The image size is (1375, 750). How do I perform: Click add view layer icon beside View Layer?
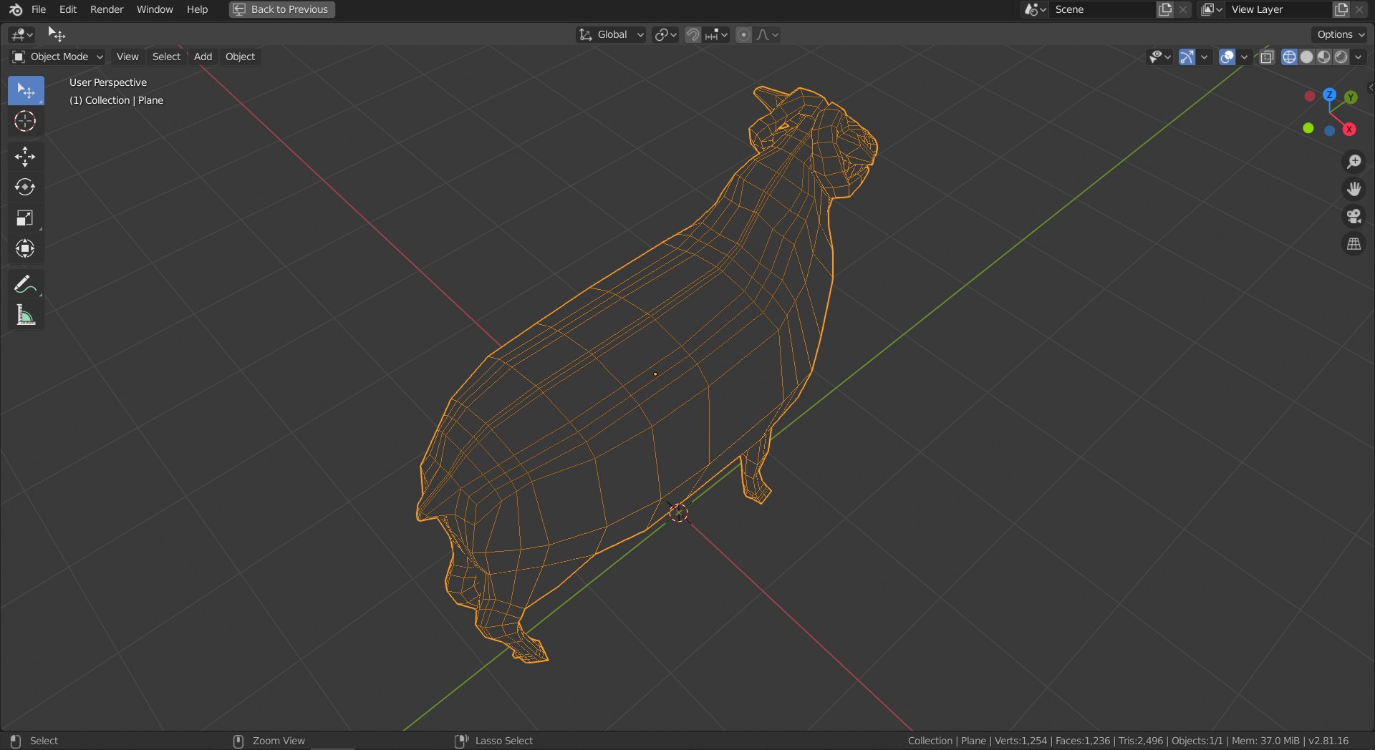point(1341,9)
